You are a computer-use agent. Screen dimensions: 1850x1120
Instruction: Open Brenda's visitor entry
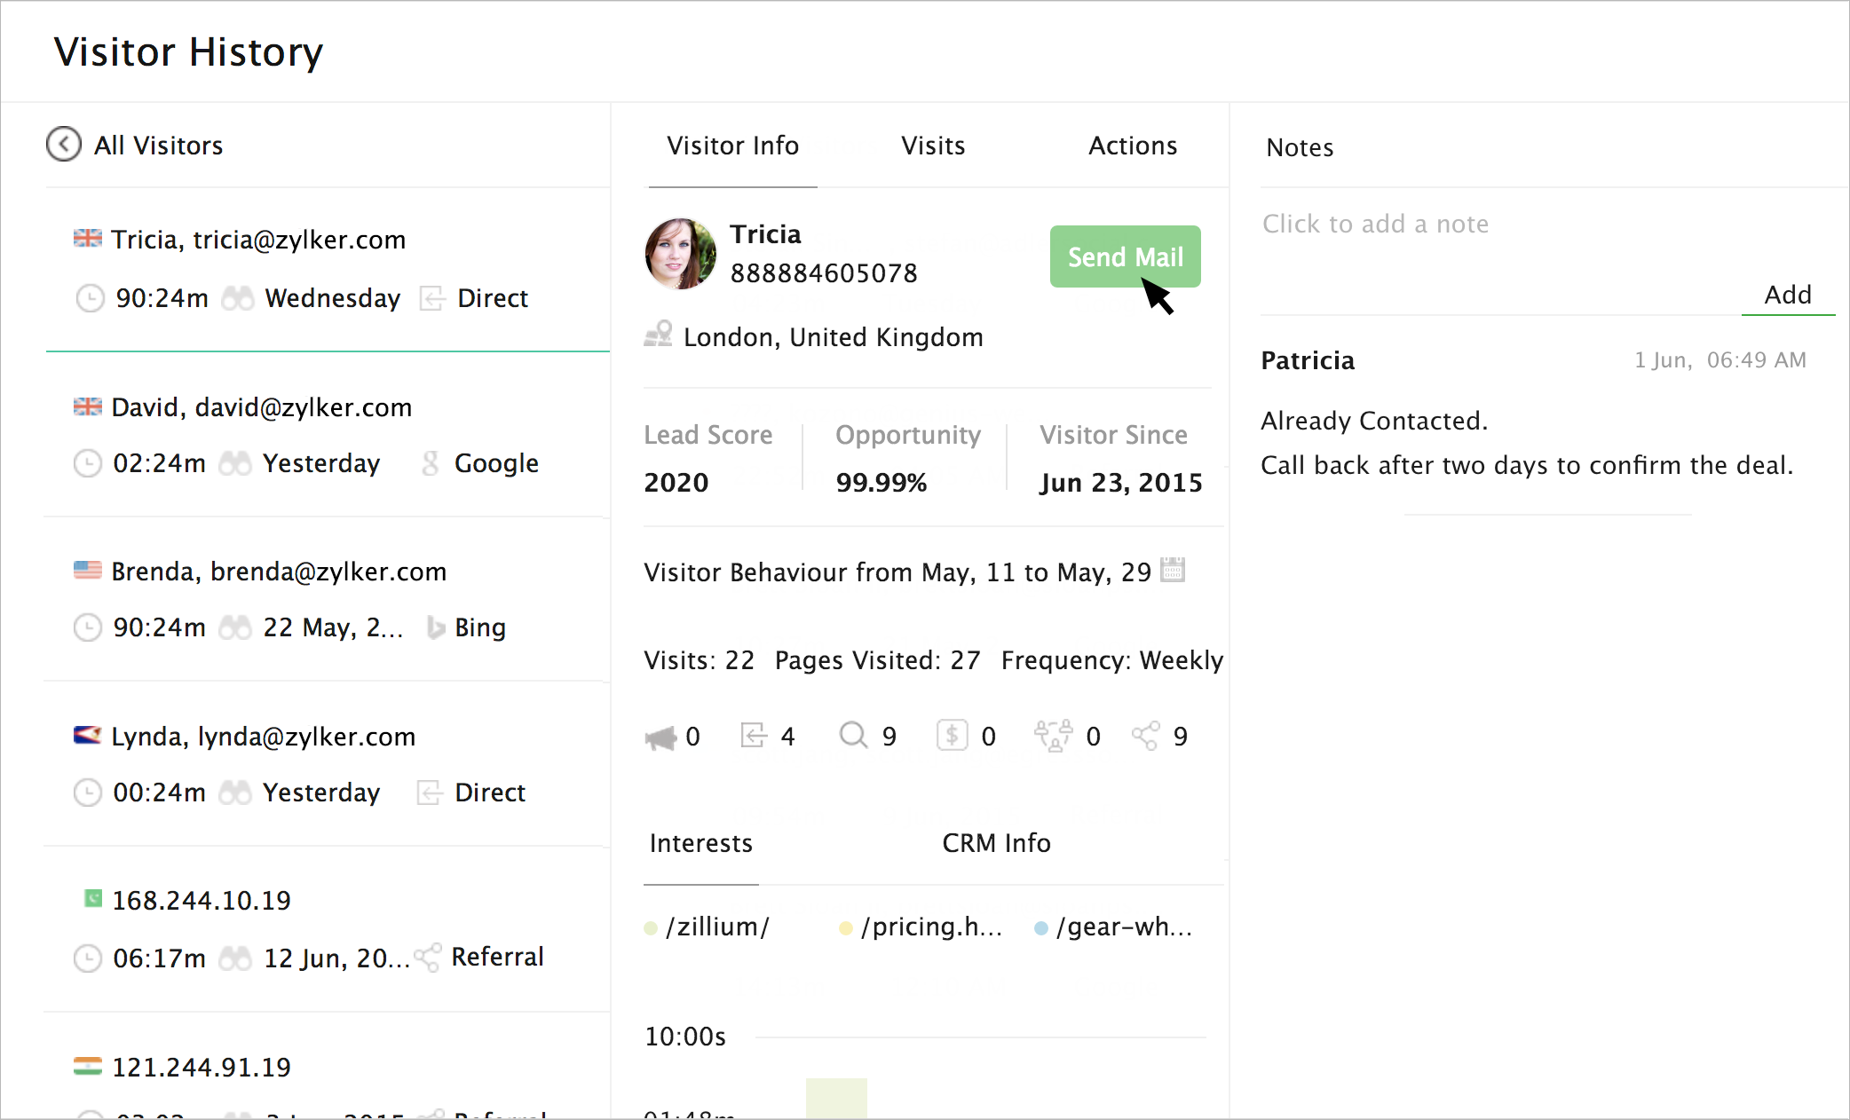point(278,572)
